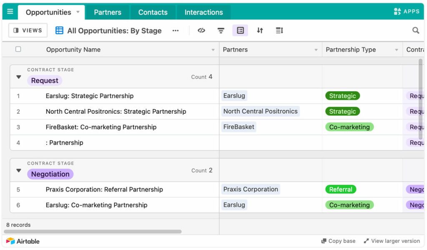427x250 pixels.
Task: Click the Copy base link
Action: [x=339, y=241]
